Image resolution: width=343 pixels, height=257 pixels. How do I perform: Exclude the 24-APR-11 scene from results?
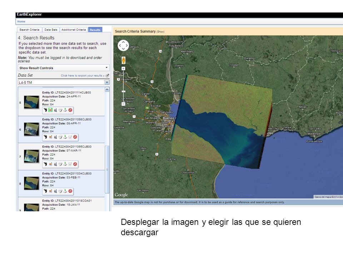pyautogui.click(x=70, y=110)
